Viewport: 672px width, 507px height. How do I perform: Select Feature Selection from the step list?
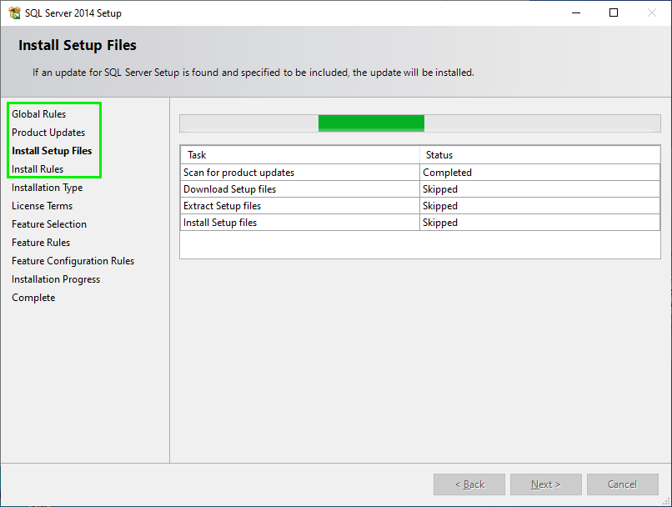point(48,223)
